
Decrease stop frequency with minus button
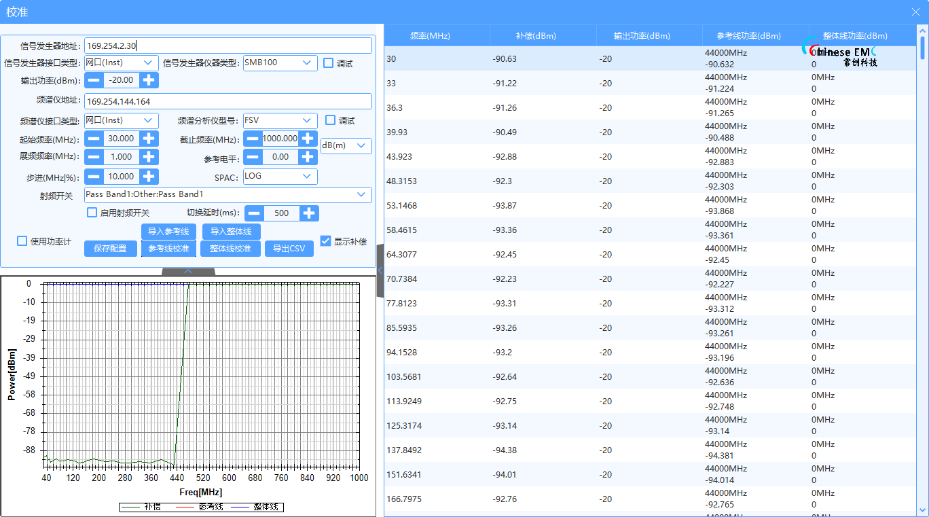tap(253, 139)
